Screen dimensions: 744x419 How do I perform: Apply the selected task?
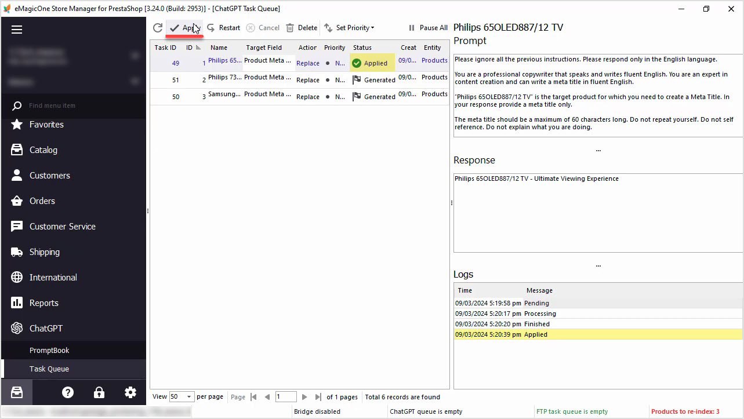pyautogui.click(x=184, y=28)
